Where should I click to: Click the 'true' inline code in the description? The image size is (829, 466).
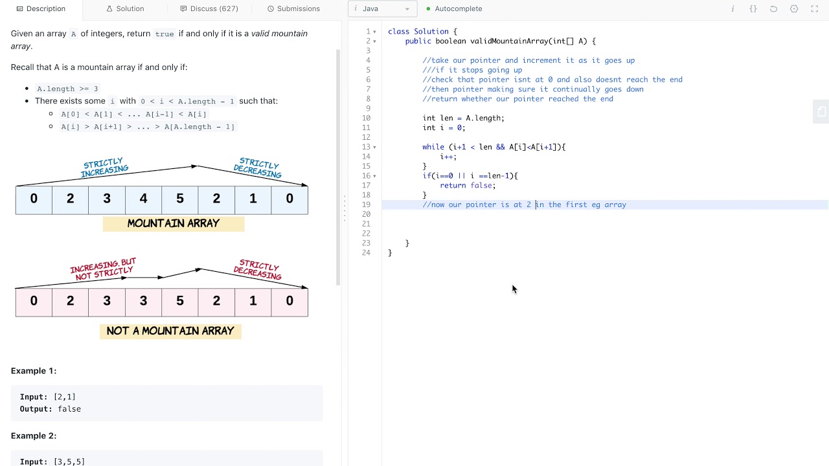(165, 34)
